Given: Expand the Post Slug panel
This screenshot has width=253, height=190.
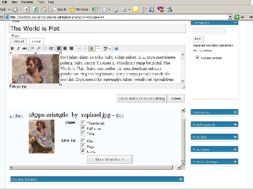Looking at the screenshot, I should pyautogui.click(x=235, y=137).
